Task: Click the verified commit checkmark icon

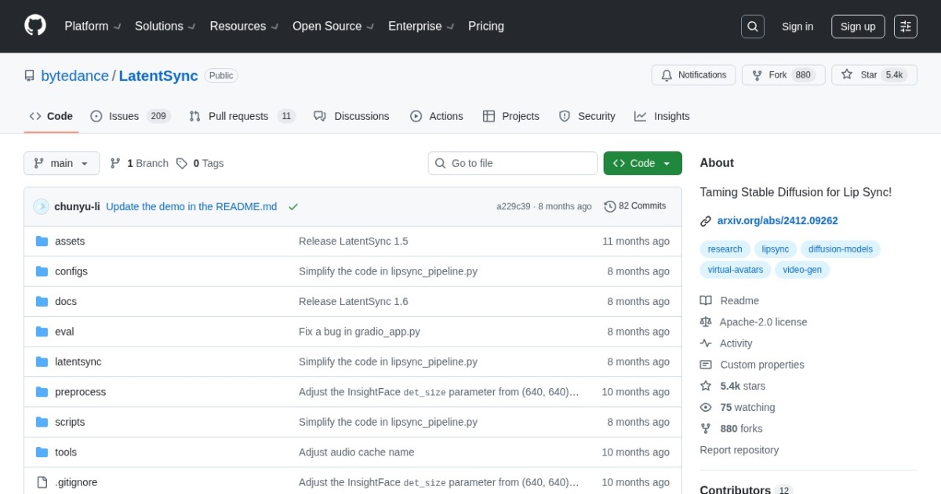Action: tap(293, 206)
